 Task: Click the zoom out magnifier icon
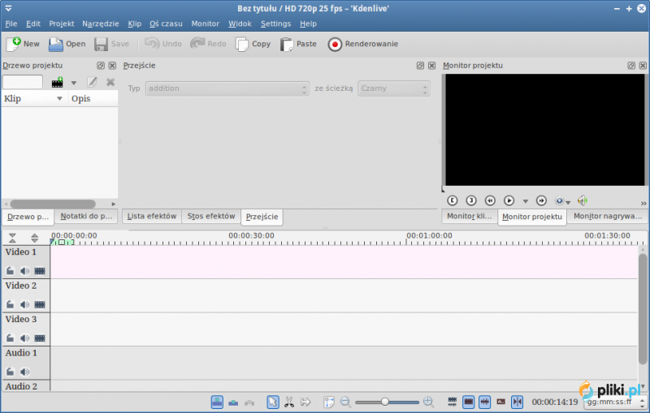click(345, 402)
